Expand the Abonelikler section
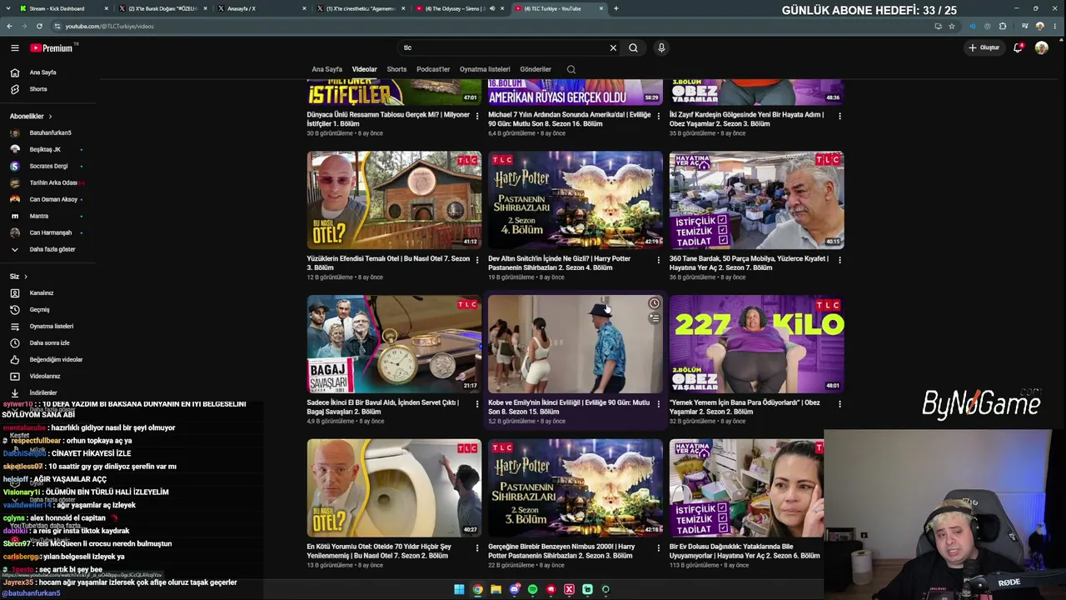 point(31,116)
